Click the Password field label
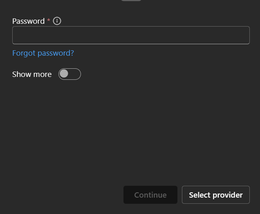 28,21
